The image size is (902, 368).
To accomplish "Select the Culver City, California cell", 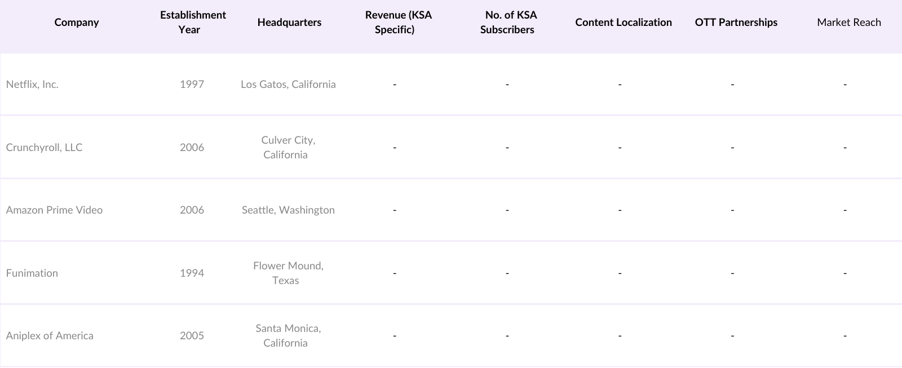I will (x=288, y=148).
